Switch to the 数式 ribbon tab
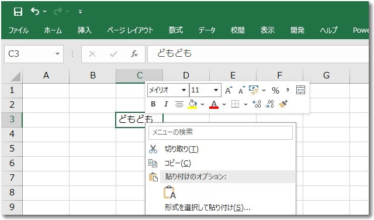Viewport: 374px width, 220px height. click(x=176, y=30)
